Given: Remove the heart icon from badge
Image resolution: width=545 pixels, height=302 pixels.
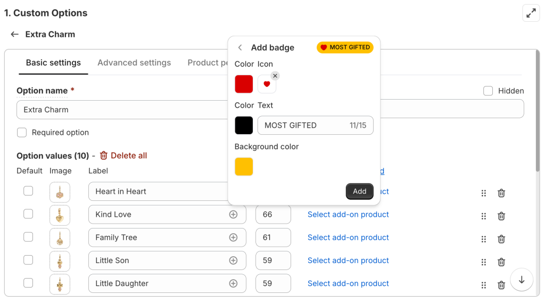Looking at the screenshot, I should click(275, 76).
